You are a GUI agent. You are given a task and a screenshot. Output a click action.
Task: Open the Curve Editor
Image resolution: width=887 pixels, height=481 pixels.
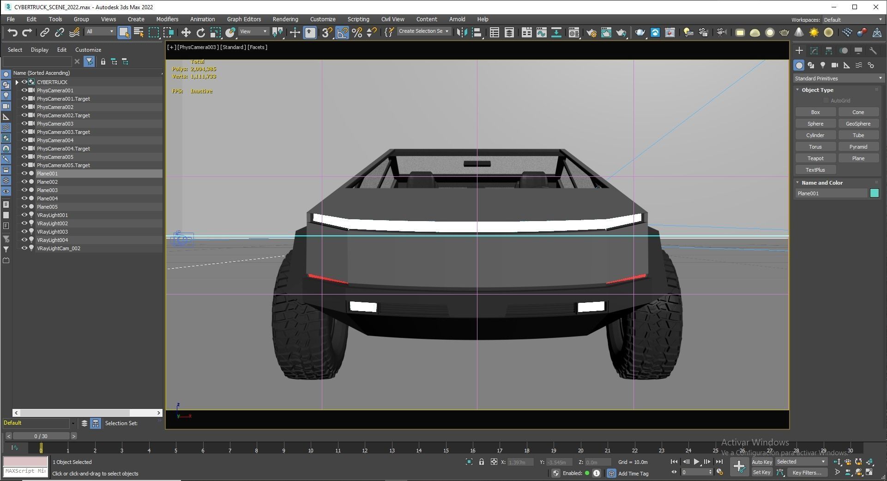point(541,32)
